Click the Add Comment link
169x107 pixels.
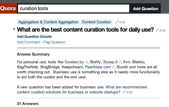click(28, 42)
